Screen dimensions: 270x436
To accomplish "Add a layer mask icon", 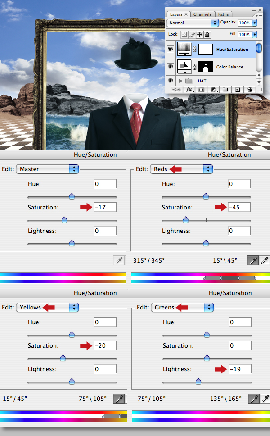I will [201, 90].
